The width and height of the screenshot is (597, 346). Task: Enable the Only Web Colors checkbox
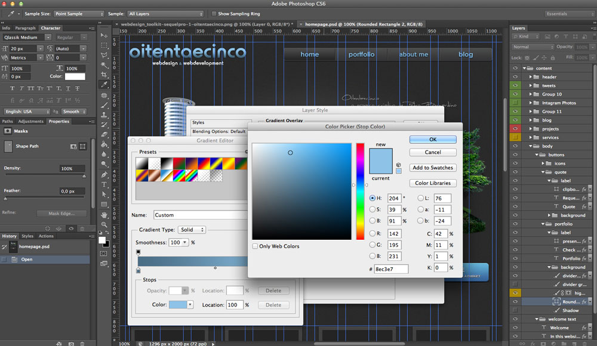click(255, 246)
